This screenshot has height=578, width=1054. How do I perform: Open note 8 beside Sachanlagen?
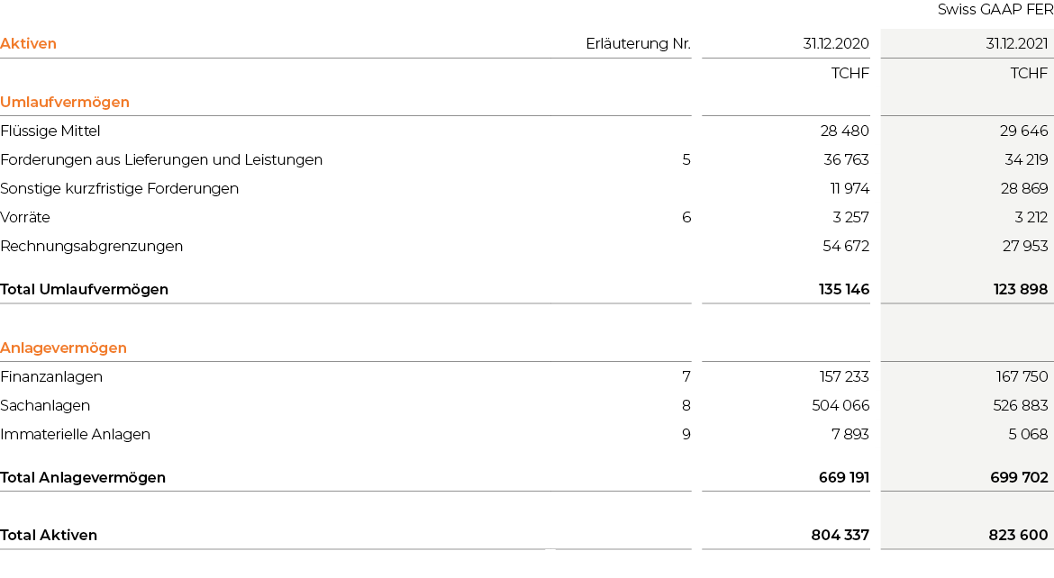click(686, 406)
